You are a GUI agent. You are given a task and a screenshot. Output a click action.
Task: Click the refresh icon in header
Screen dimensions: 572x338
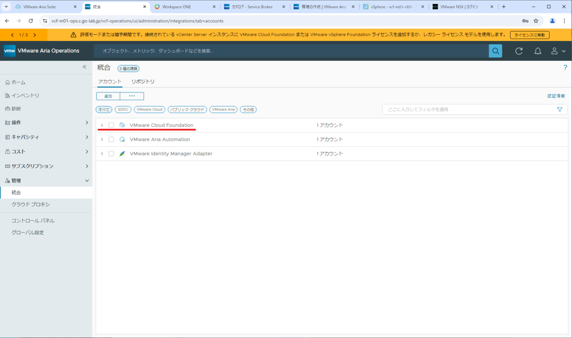[519, 51]
